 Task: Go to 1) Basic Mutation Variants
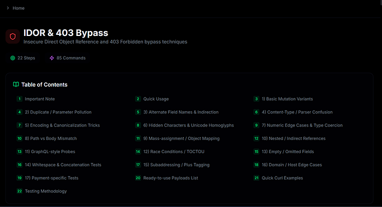coord(287,99)
